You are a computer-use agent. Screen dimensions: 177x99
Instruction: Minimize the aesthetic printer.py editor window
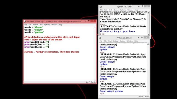pyautogui.click(x=85, y=21)
